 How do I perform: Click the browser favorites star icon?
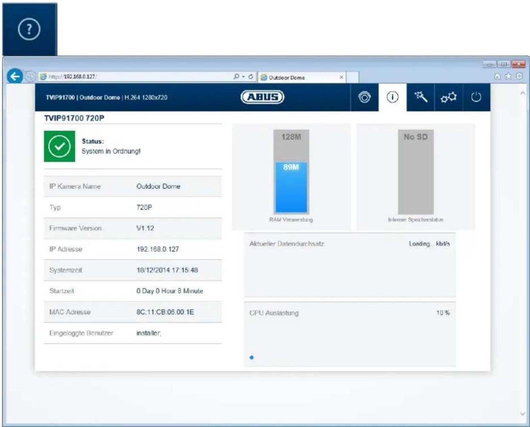(x=508, y=76)
